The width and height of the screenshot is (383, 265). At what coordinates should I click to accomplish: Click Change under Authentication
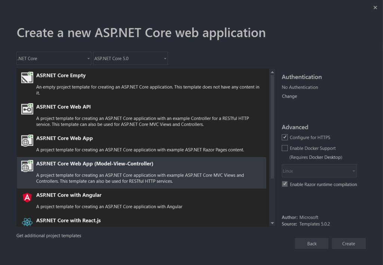point(289,96)
